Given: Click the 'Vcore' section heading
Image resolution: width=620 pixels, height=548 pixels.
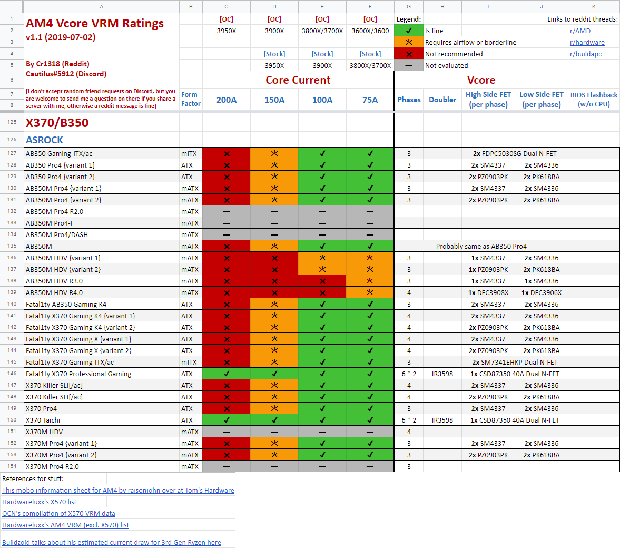Looking at the screenshot, I should click(x=481, y=80).
